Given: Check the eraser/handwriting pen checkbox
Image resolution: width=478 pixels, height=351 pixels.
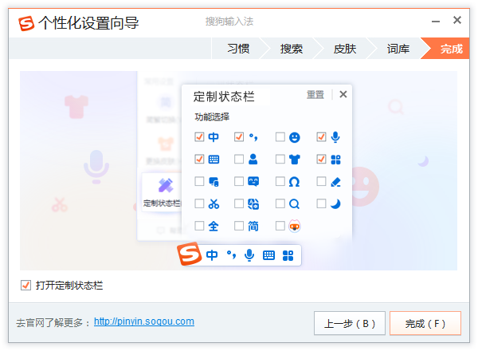Looking at the screenshot, I should 321,181.
